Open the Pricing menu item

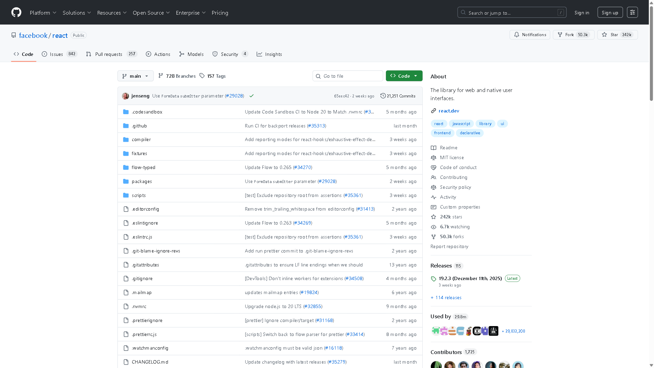tap(220, 13)
